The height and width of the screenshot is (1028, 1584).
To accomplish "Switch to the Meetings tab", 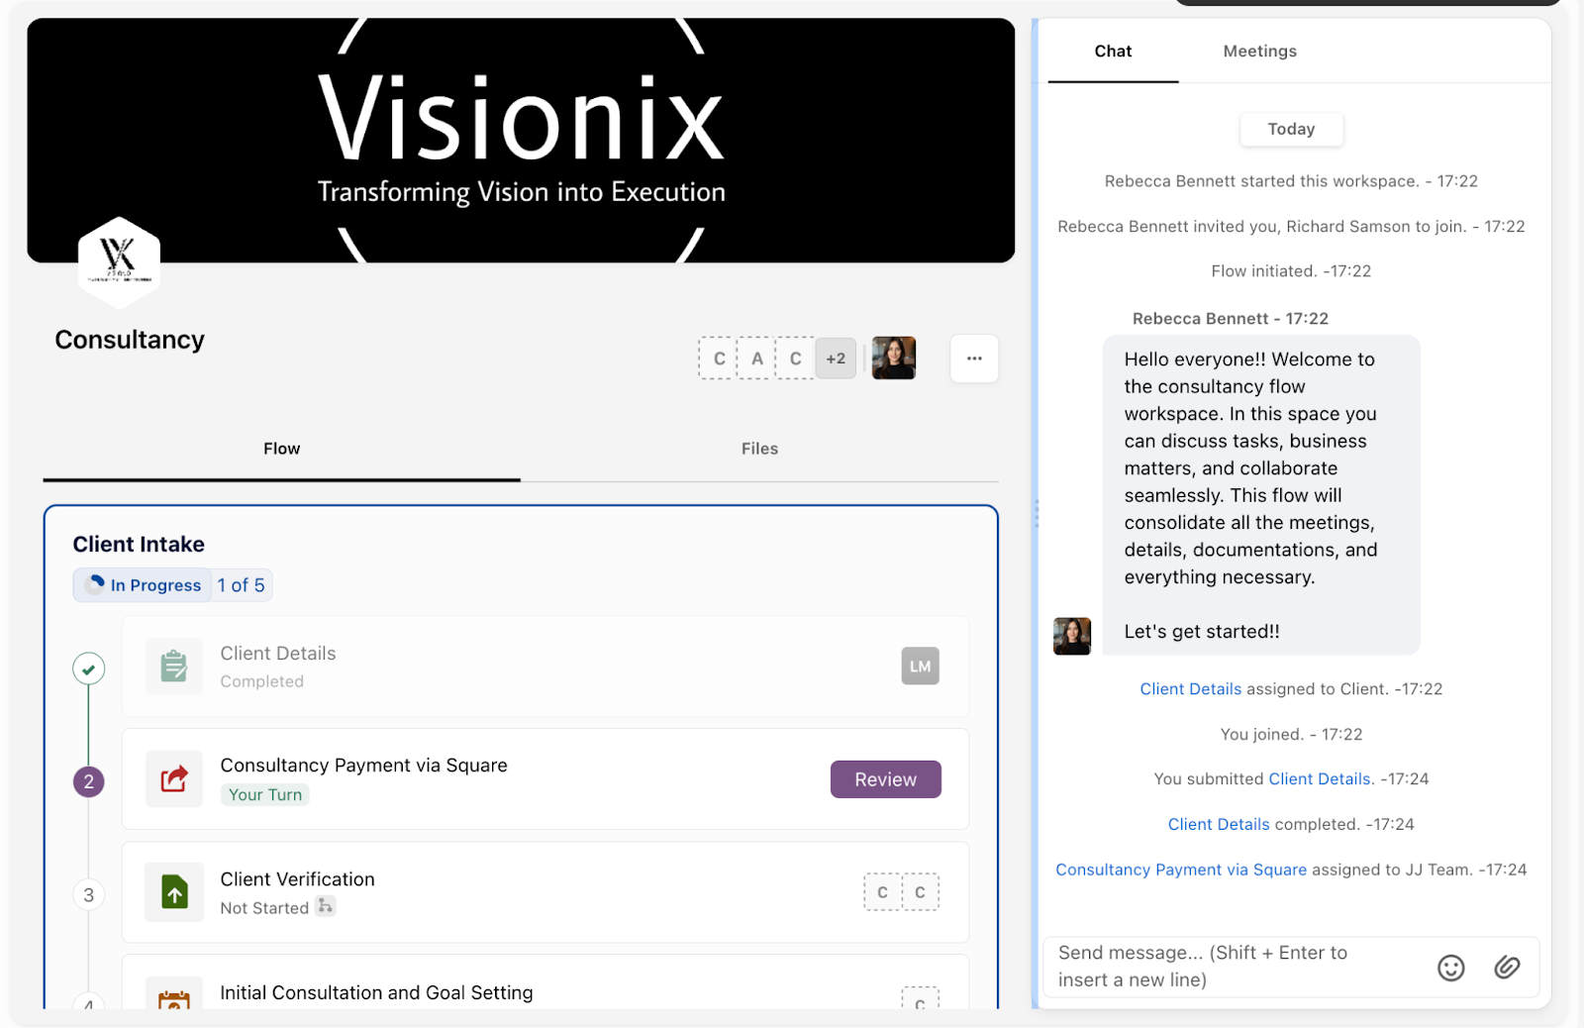I will (1259, 51).
